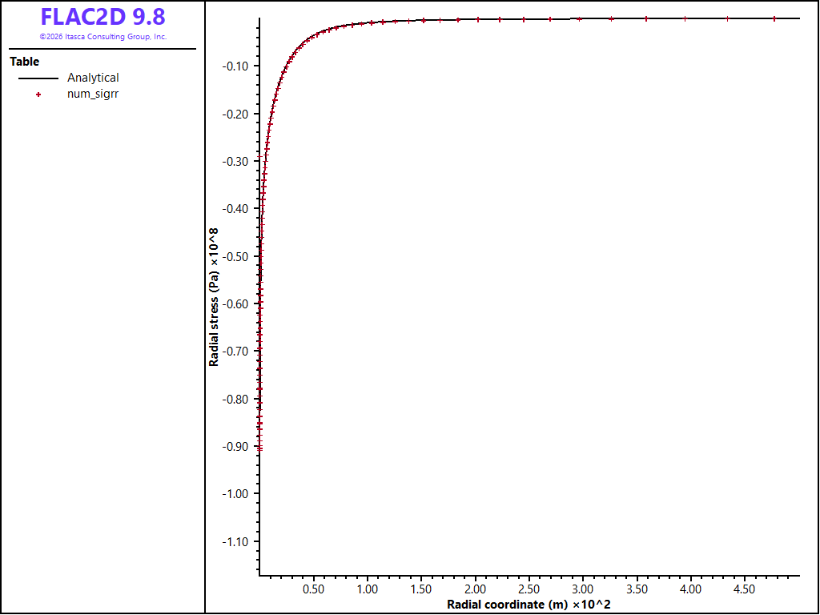This screenshot has width=820, height=615.
Task: Open the Itasca Consulting Group copyright text
Action: (x=103, y=37)
